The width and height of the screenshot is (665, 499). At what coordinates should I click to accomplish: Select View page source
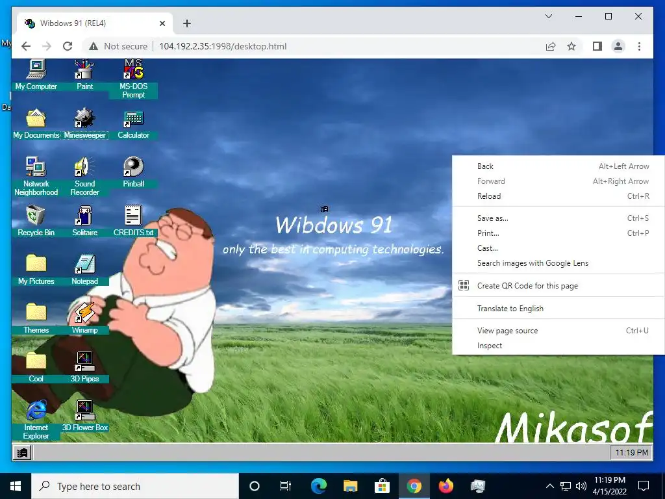pos(558,331)
